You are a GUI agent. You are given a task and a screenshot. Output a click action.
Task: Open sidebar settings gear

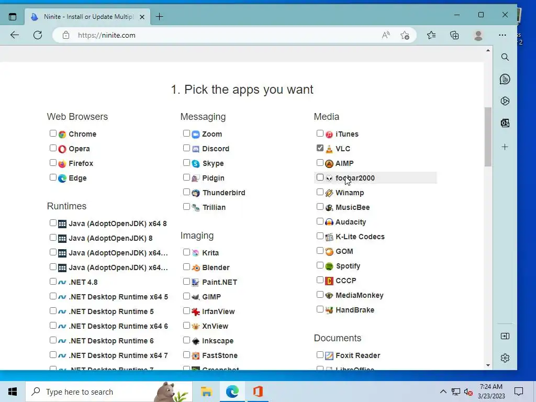pyautogui.click(x=505, y=358)
